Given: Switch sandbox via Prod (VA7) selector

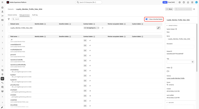Looking at the screenshot, I should 169,2.
